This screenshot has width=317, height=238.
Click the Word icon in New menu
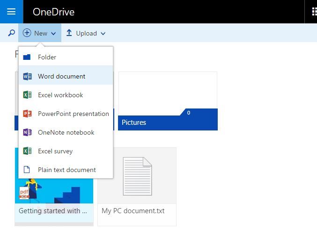point(27,76)
